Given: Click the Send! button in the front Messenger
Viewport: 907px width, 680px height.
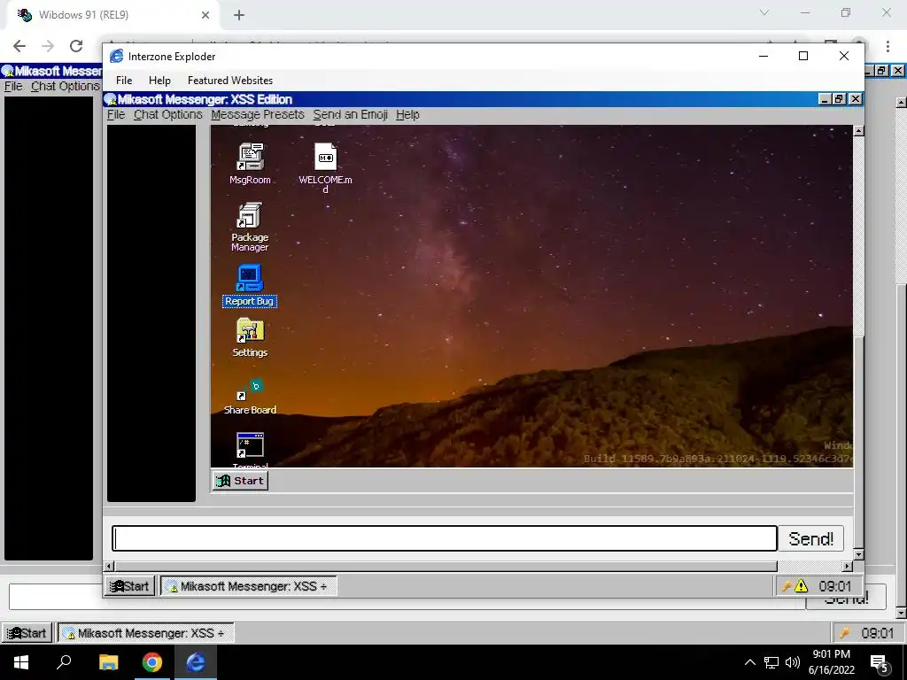Looking at the screenshot, I should tap(810, 539).
